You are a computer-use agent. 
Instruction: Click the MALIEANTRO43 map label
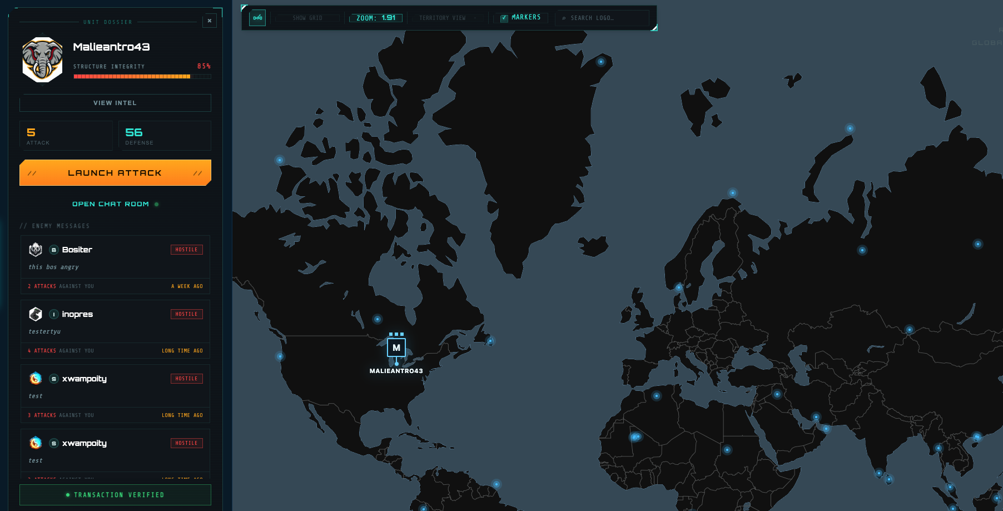coord(396,371)
